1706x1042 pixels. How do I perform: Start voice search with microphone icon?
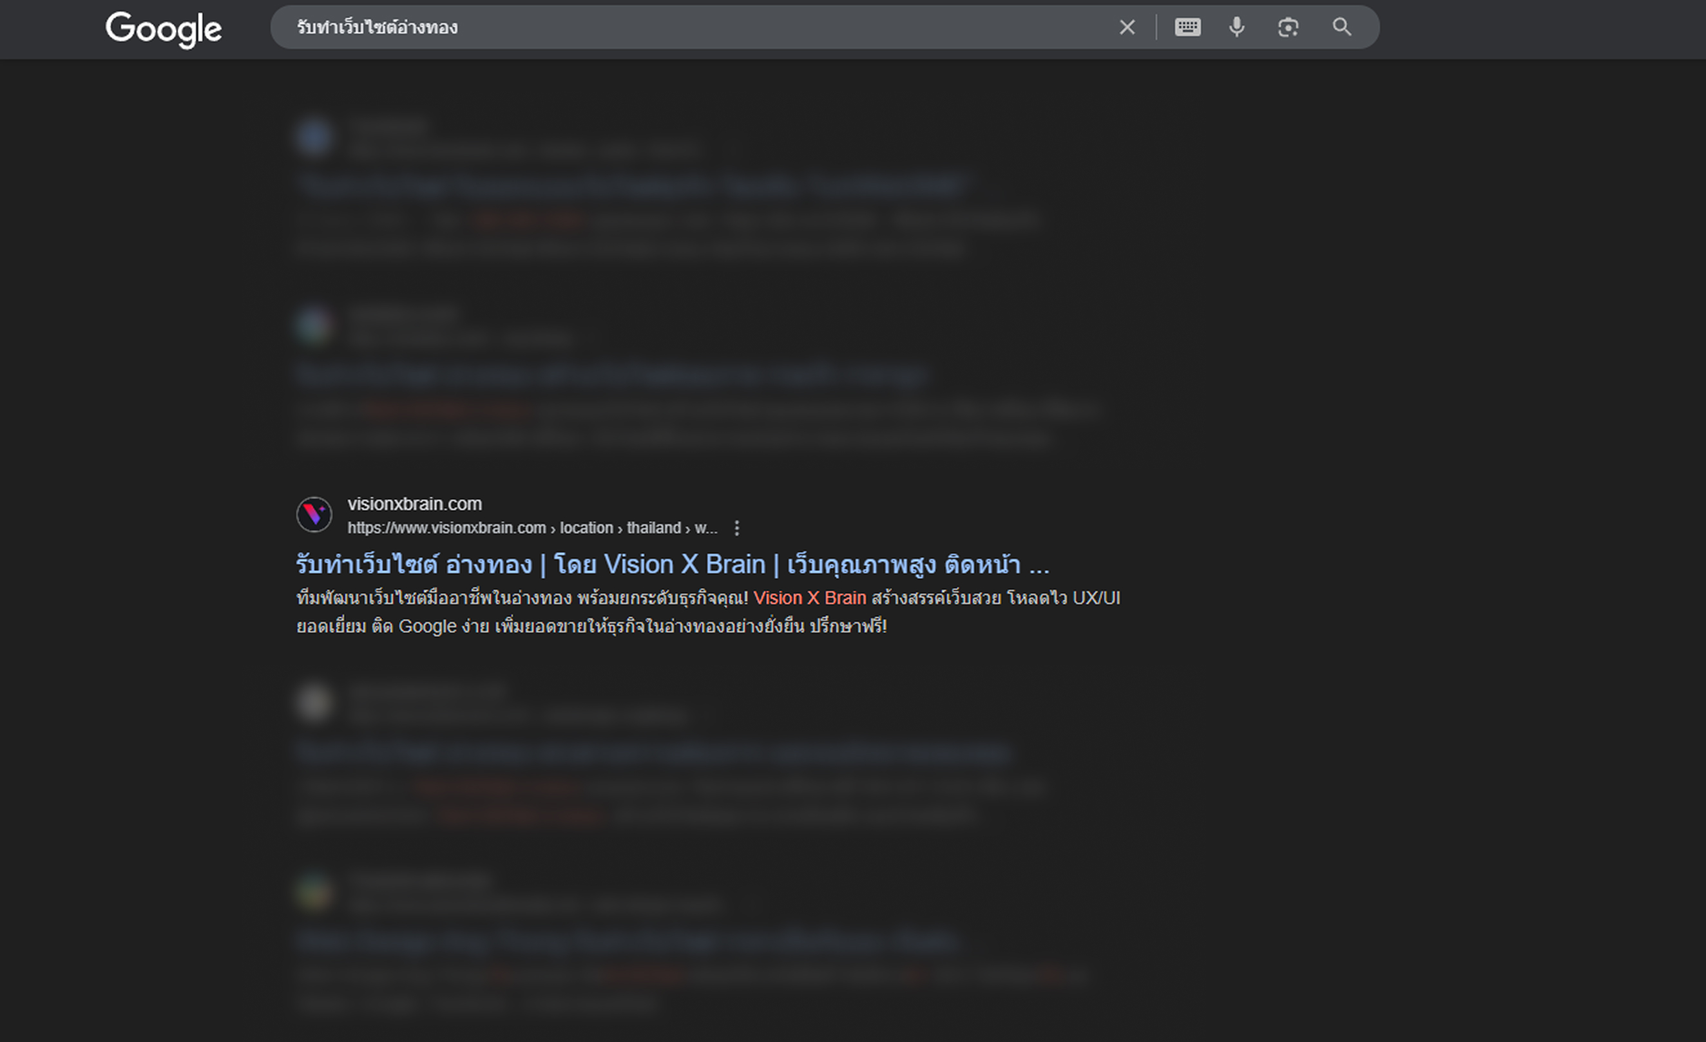coord(1236,27)
